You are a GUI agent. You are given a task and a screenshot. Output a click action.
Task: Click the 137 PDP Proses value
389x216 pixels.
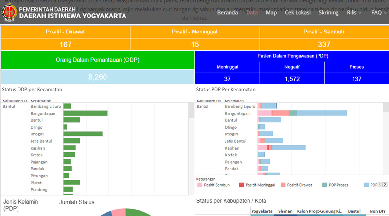(357, 79)
